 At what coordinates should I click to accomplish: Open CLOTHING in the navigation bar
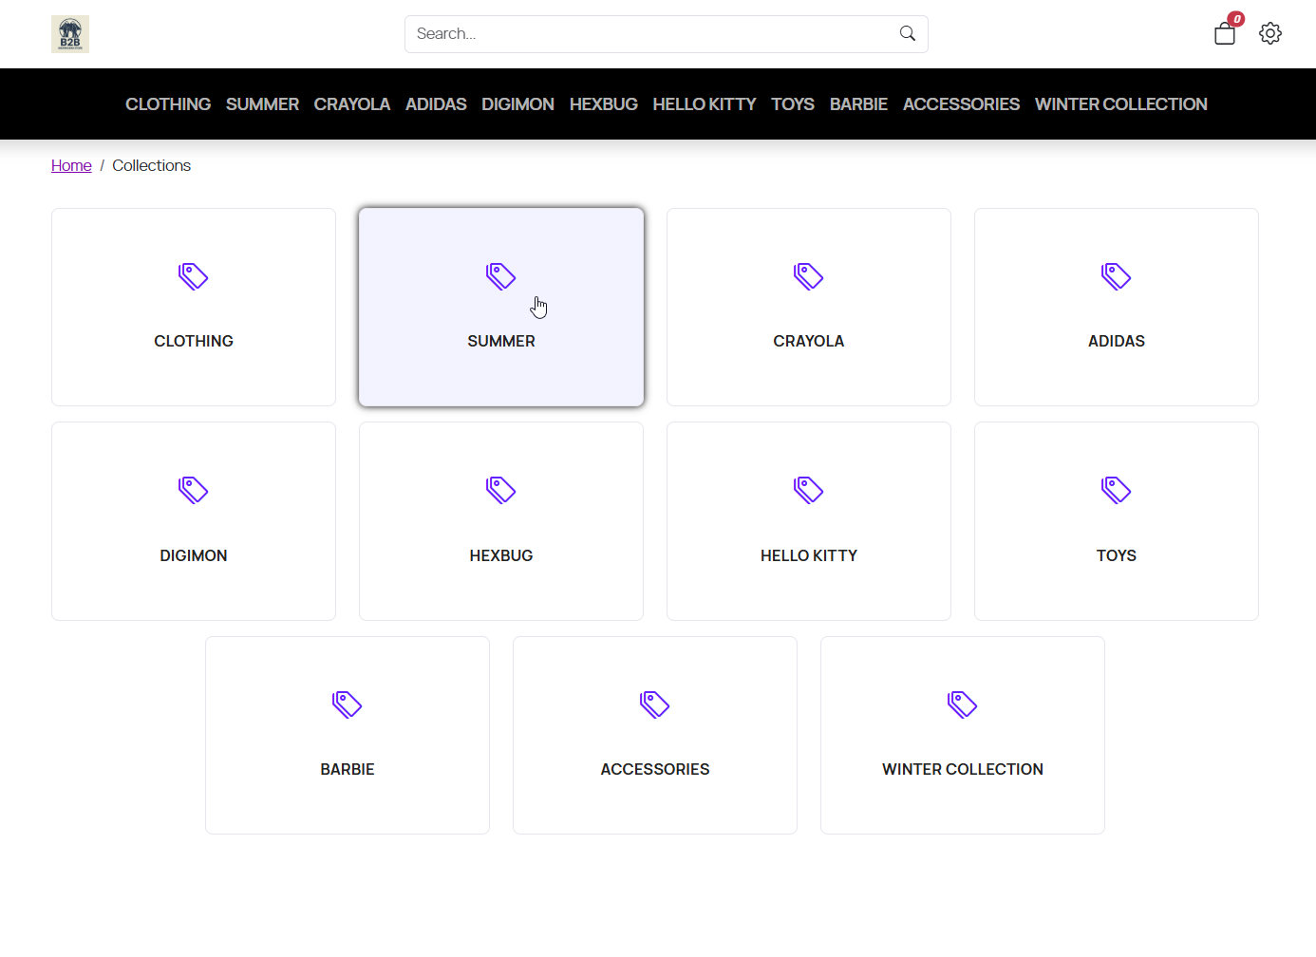[168, 104]
